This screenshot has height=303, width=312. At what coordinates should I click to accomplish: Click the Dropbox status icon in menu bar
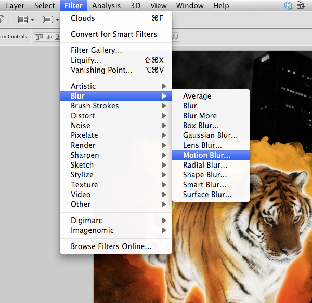288,6
